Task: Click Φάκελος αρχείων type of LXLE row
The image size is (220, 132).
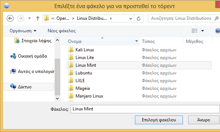Action: coord(159,81)
